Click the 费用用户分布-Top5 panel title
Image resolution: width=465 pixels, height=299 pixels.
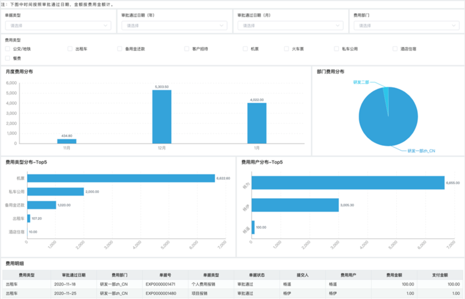coord(262,162)
